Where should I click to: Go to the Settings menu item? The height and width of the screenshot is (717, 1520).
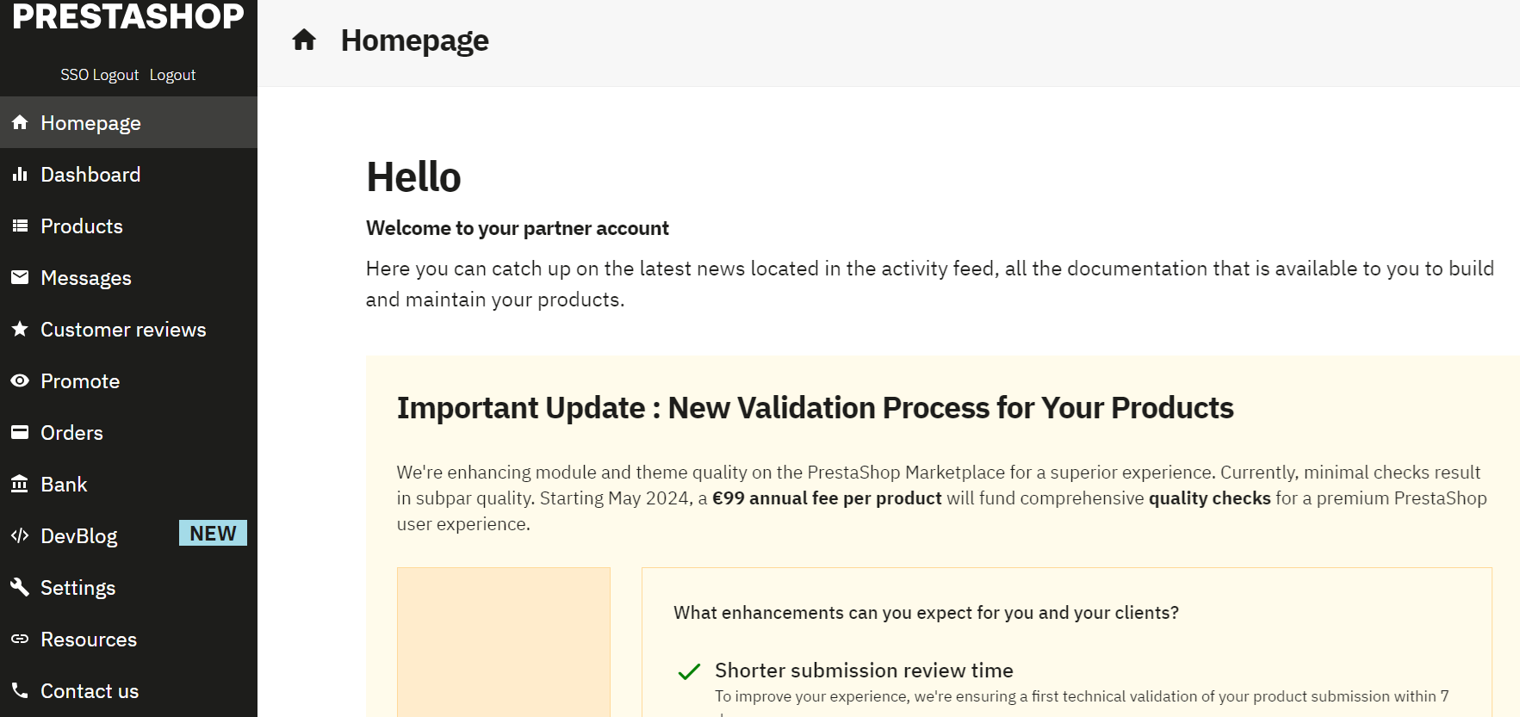pos(128,587)
